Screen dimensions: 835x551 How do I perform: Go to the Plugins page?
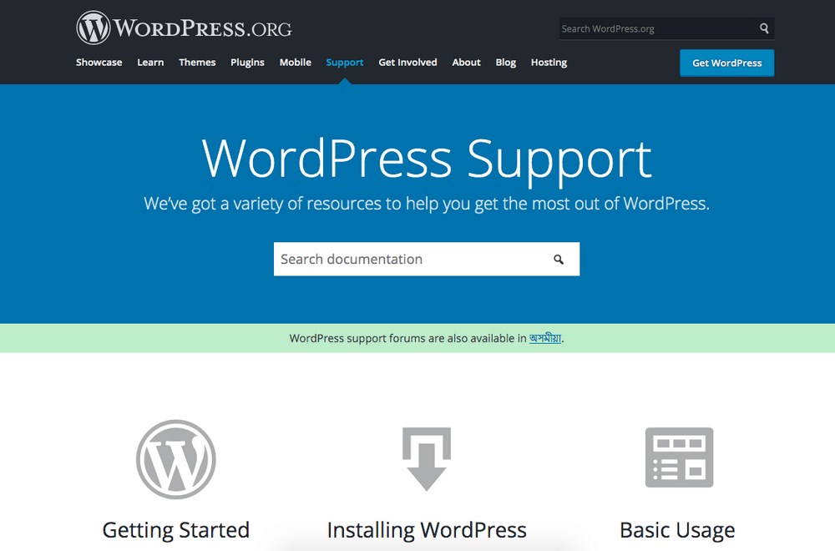click(248, 63)
